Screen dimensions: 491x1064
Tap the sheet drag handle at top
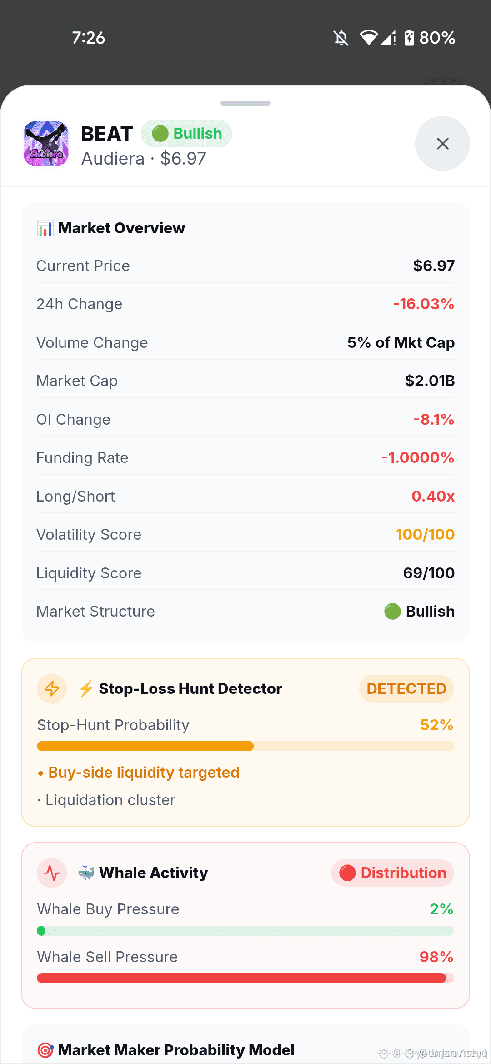pyautogui.click(x=245, y=103)
